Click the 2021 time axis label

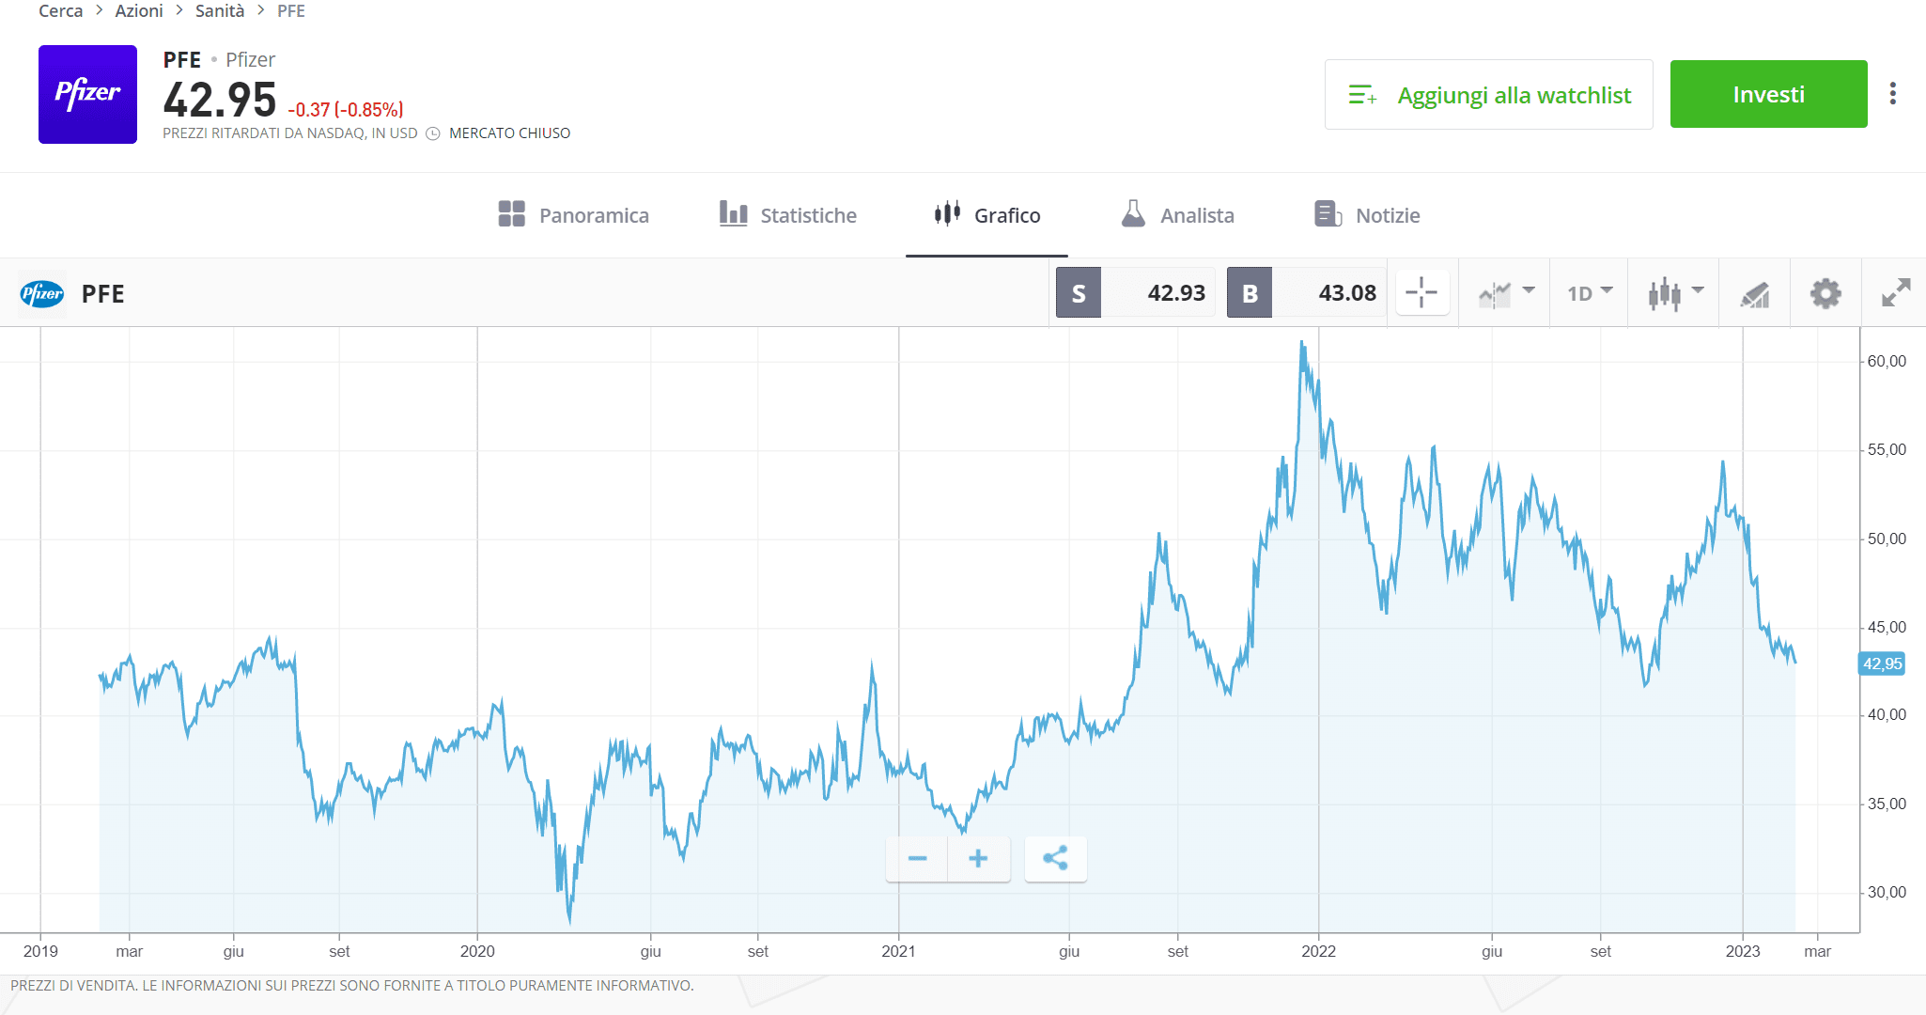pyautogui.click(x=898, y=951)
